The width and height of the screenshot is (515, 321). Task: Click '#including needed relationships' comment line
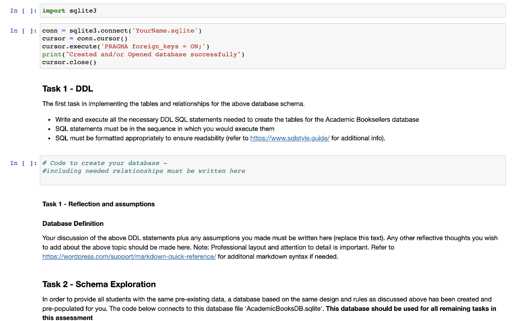click(143, 171)
